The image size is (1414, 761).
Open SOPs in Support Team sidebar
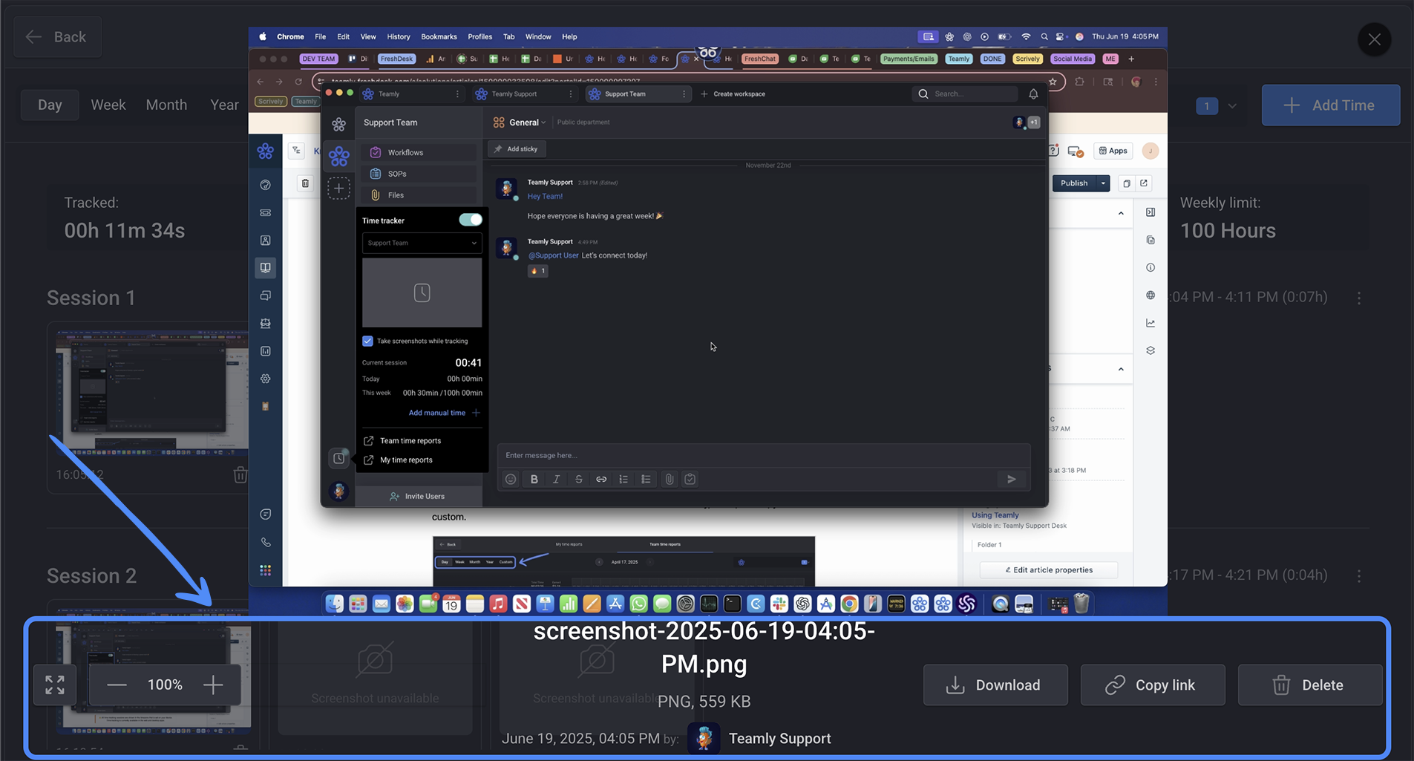point(419,174)
